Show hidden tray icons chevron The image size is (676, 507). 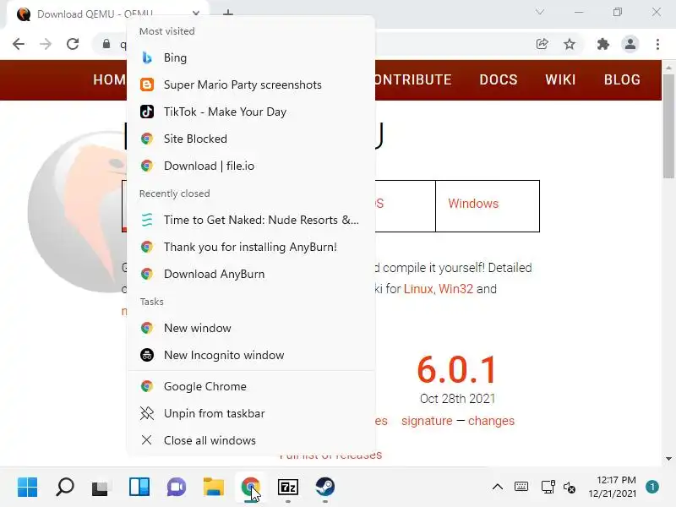coord(498,488)
